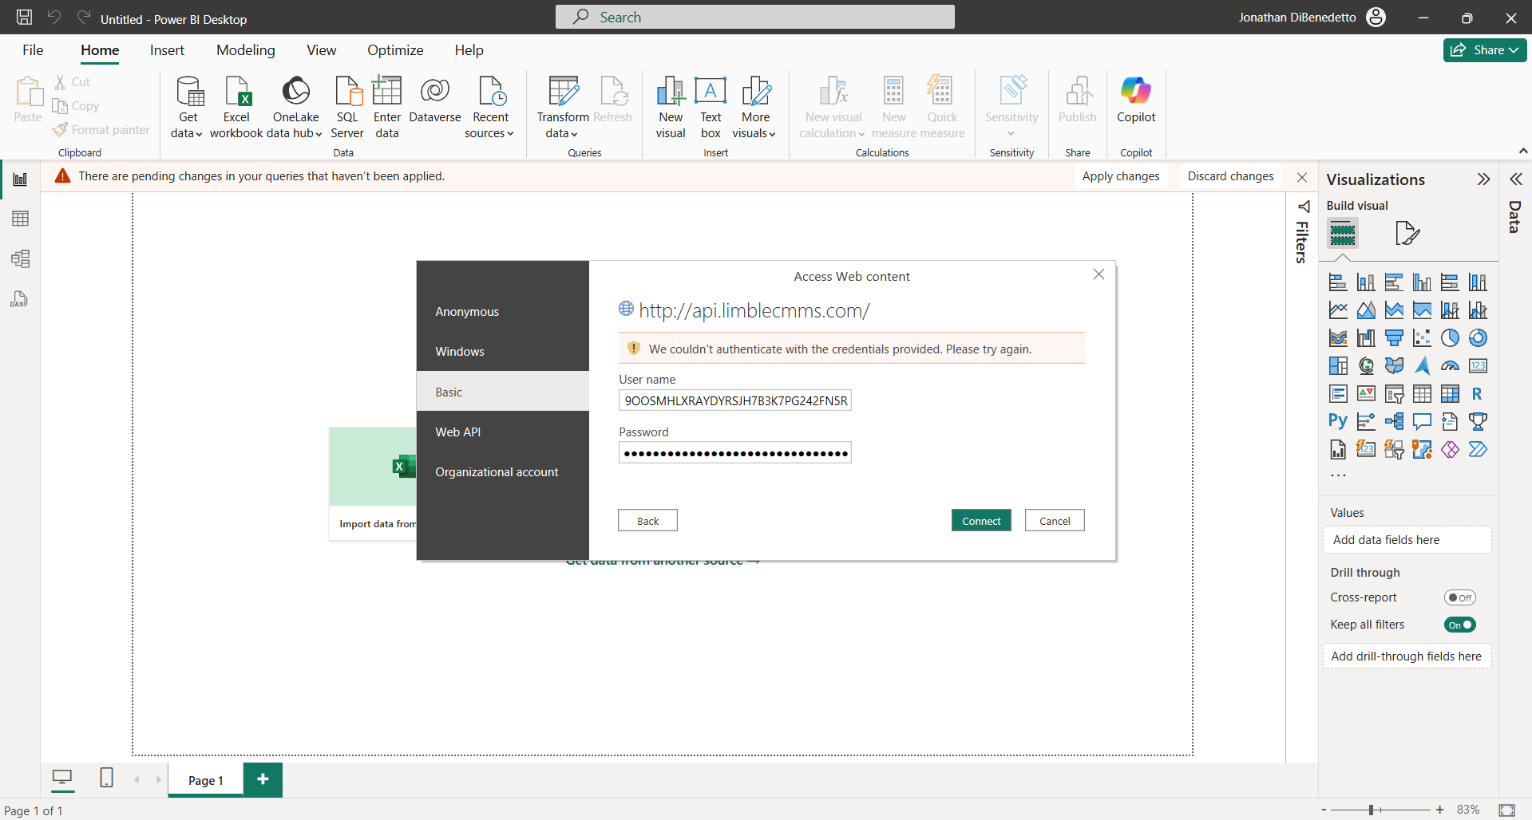Image resolution: width=1532 pixels, height=820 pixels.
Task: Collapse the Visualizations pane
Action: point(1483,179)
